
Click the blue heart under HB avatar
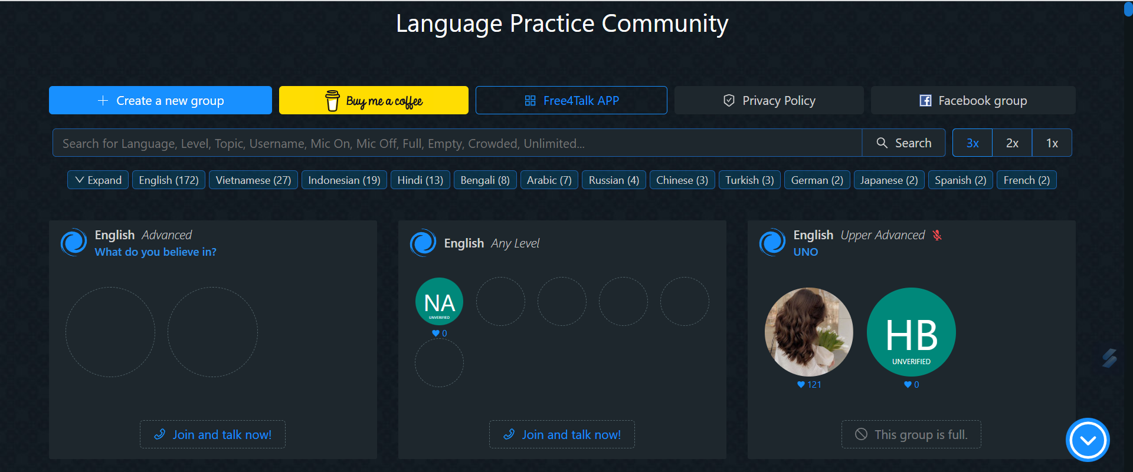[x=908, y=385]
